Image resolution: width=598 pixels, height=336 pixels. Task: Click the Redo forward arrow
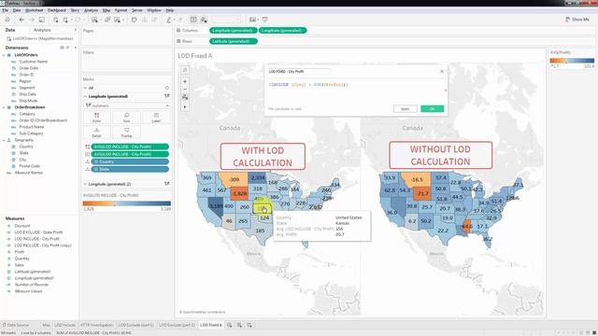(32, 20)
